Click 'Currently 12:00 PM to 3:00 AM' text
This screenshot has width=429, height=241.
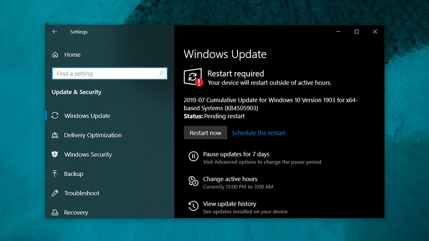[238, 187]
